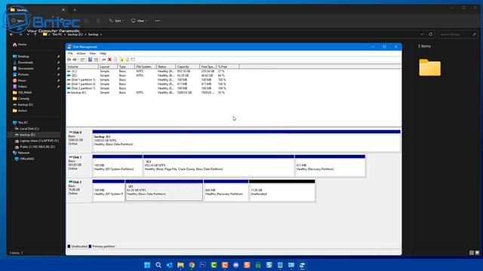
Task: Click the last icon in Disk Management toolbar
Action: [133, 59]
